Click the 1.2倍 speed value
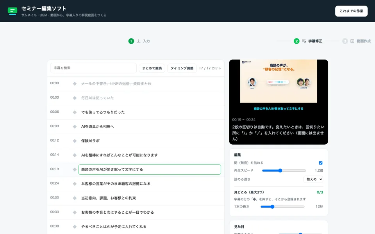The height and width of the screenshot is (234, 375). [x=319, y=170]
